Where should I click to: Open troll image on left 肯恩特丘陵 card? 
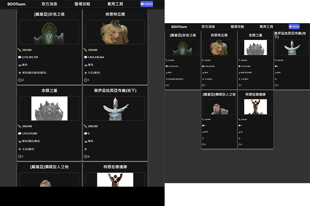[115, 32]
